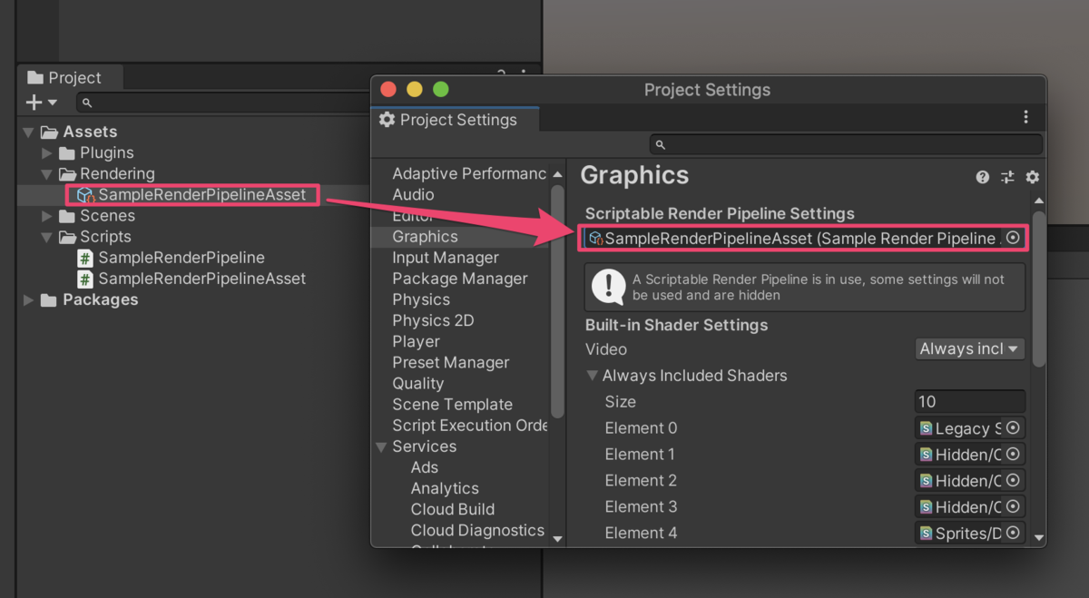Click the Always Included Shaders Size field
1089x598 pixels.
[x=969, y=402]
